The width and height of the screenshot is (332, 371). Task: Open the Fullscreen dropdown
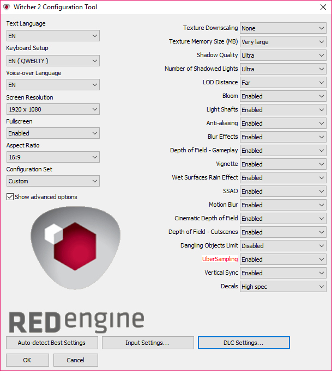pyautogui.click(x=53, y=133)
